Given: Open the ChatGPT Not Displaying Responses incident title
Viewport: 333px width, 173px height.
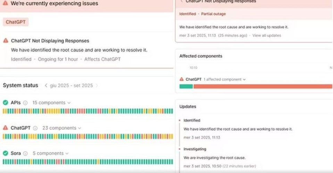Looking at the screenshot, I should (x=50, y=41).
